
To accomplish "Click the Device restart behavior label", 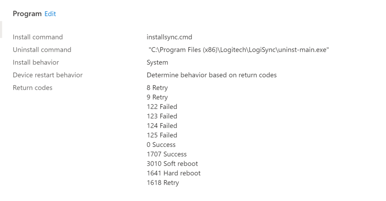I will click(x=47, y=75).
